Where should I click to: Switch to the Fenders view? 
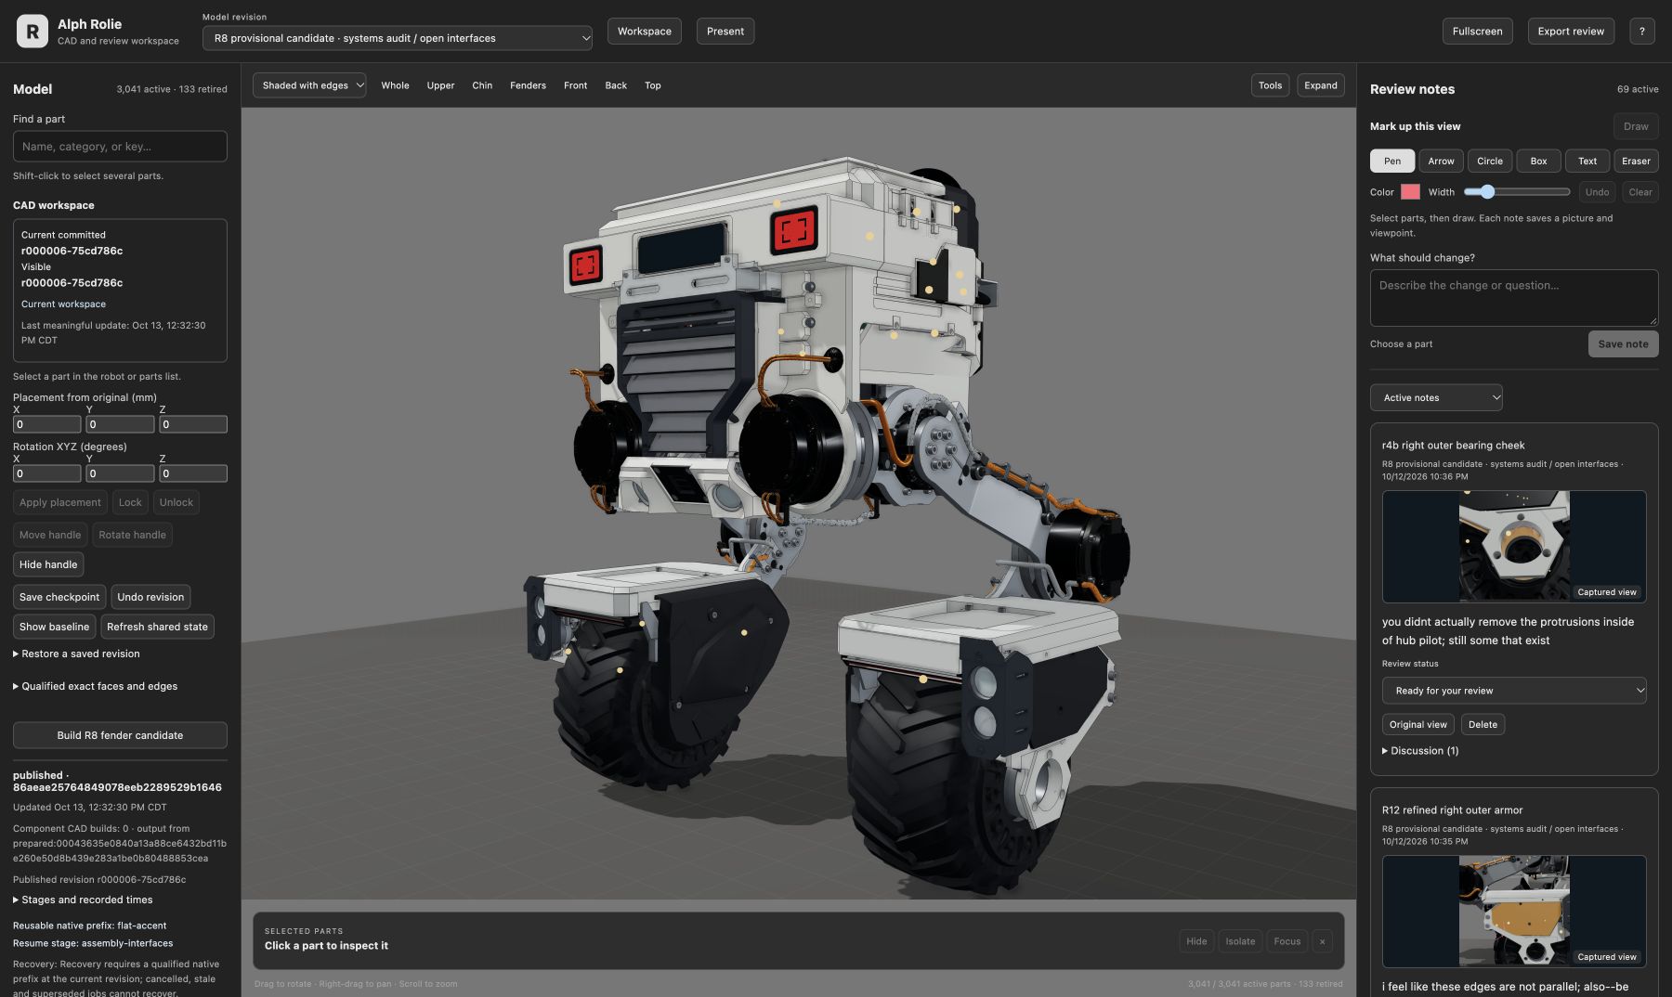528,85
